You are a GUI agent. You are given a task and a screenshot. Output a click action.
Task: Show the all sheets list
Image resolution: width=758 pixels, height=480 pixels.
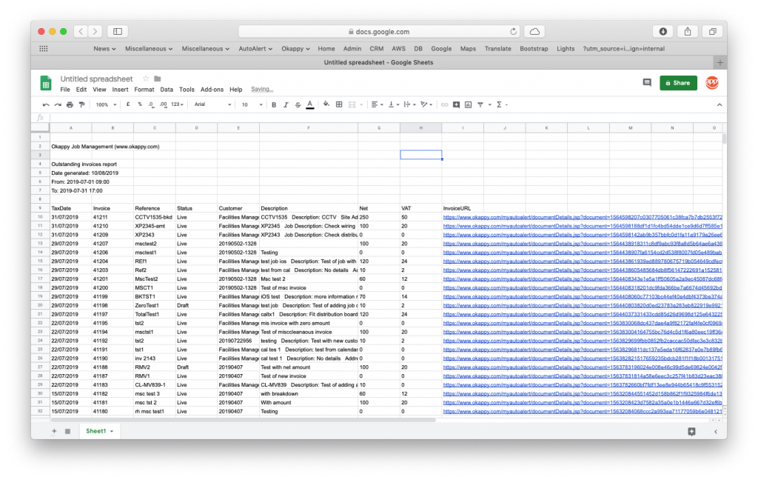click(x=67, y=431)
